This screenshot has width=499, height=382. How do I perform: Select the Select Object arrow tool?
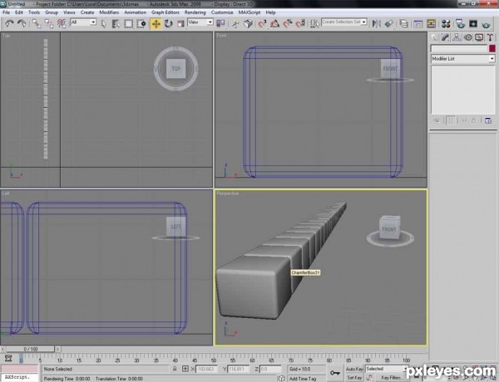(x=103, y=24)
